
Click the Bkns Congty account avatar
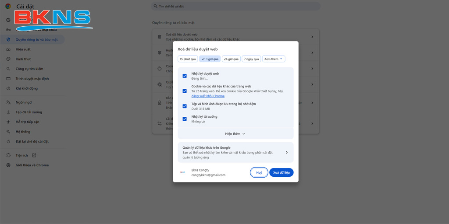183,172
